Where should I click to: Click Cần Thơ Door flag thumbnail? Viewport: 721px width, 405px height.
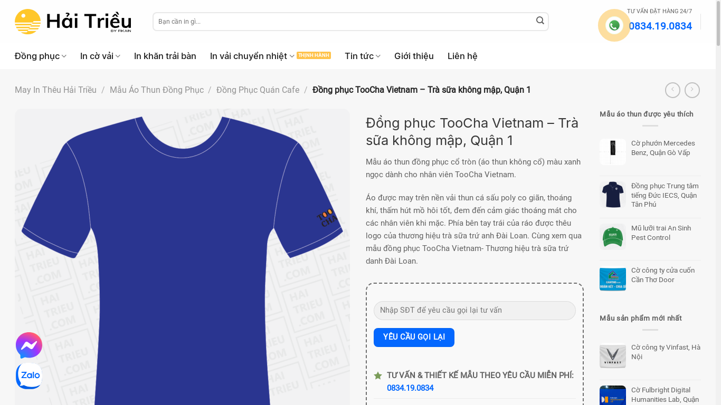[613, 279]
